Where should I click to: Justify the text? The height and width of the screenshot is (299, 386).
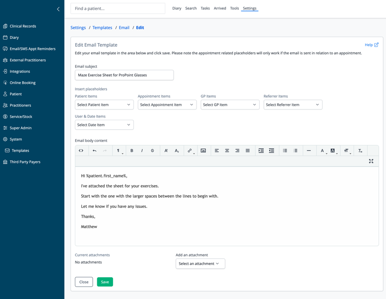[247, 151]
